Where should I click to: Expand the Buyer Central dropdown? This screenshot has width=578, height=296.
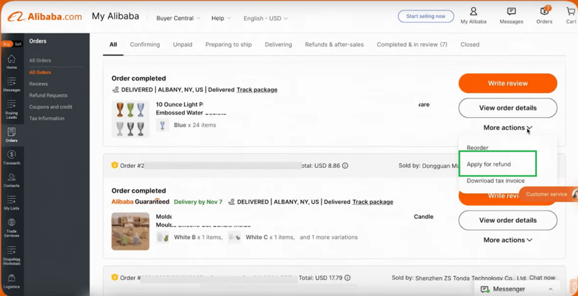coord(178,18)
